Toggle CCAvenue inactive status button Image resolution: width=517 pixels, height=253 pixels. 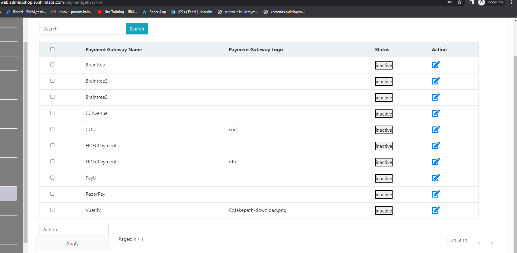tap(384, 114)
